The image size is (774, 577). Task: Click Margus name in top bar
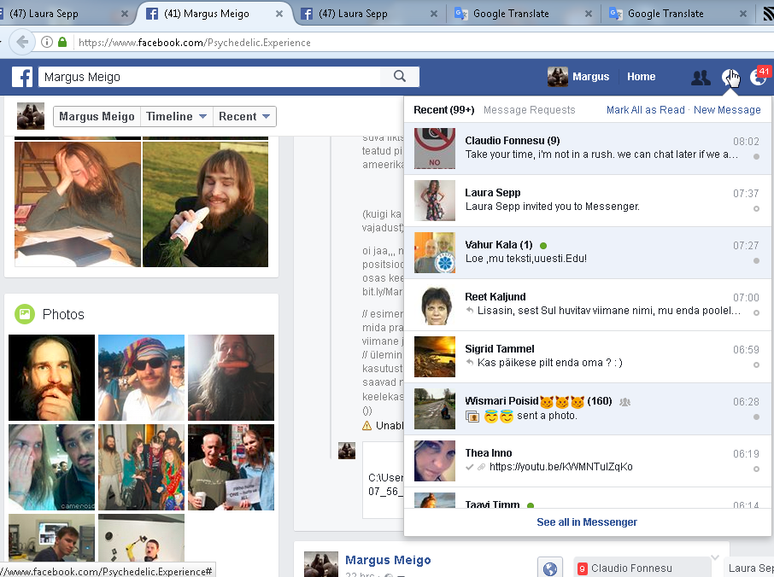591,77
